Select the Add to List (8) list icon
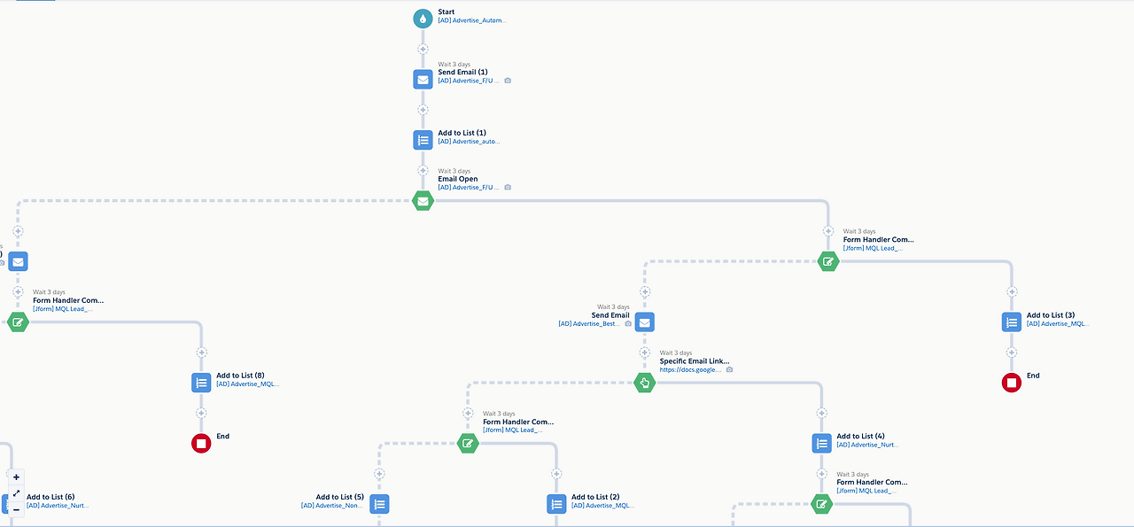 pos(201,383)
